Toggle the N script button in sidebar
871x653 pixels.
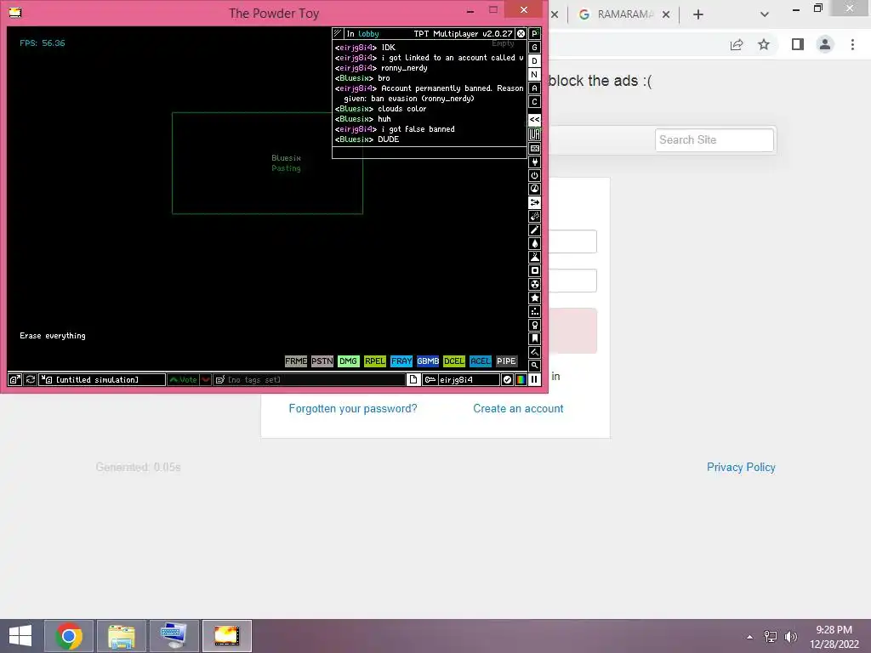(534, 75)
